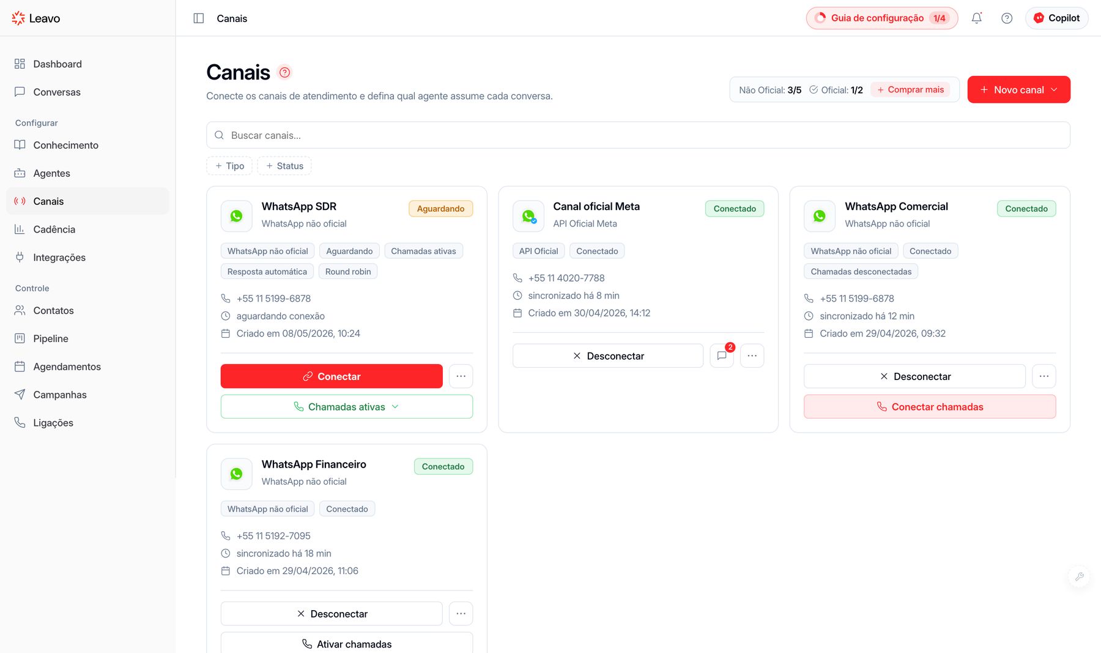Click the WhatsApp Comercial channel icon
This screenshot has height=653, width=1101.
(820, 216)
